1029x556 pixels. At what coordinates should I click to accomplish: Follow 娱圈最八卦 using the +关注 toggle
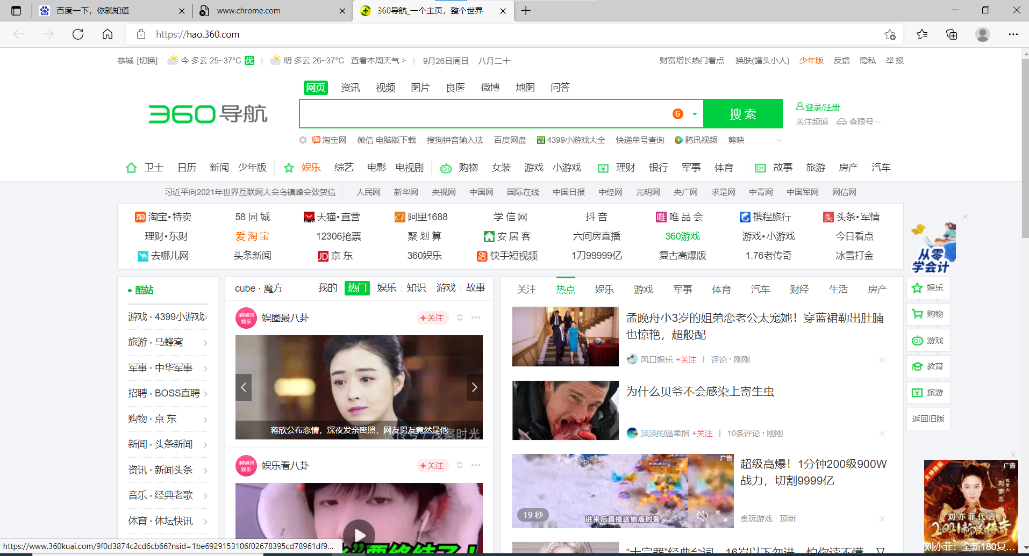click(x=432, y=317)
